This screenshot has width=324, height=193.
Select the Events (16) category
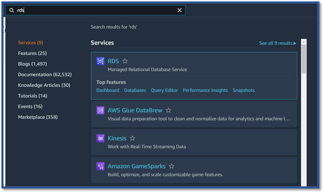pyautogui.click(x=30, y=106)
